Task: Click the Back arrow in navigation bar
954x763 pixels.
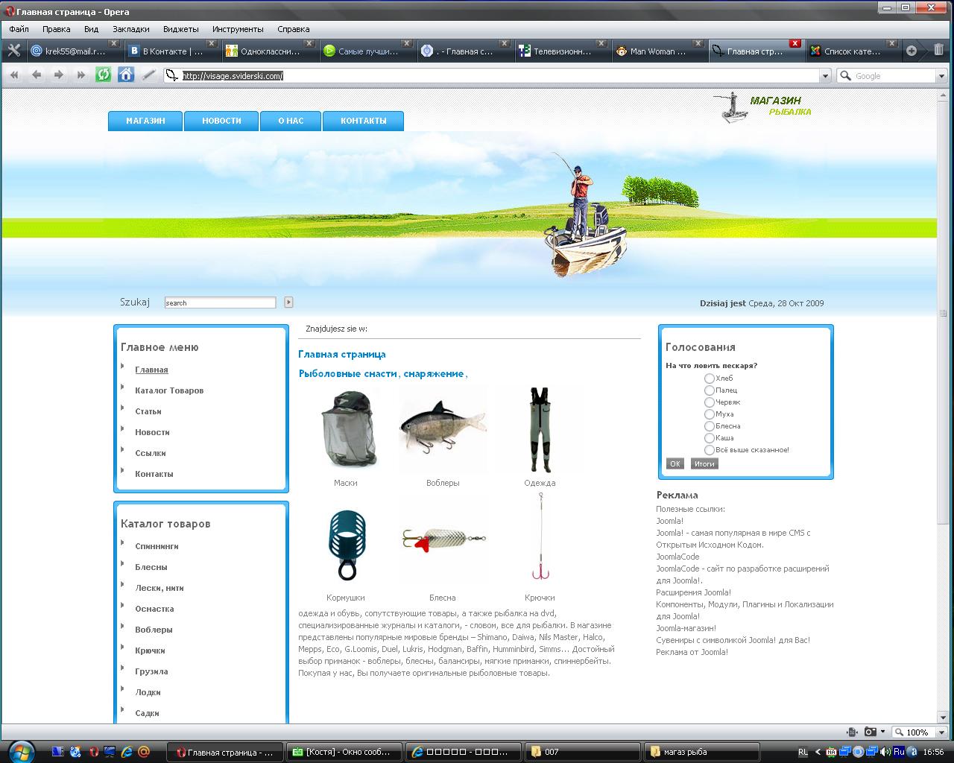Action: tap(37, 75)
